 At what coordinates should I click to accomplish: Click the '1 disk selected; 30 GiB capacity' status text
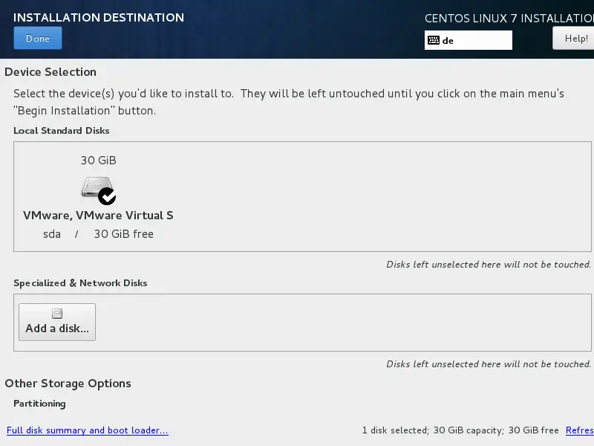[x=433, y=430]
